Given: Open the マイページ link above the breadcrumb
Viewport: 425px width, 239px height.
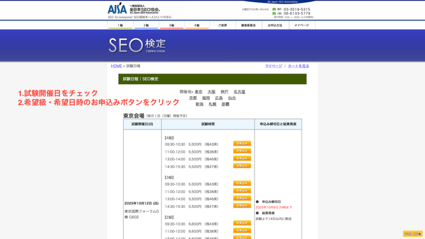Looking at the screenshot, I should (x=274, y=66).
